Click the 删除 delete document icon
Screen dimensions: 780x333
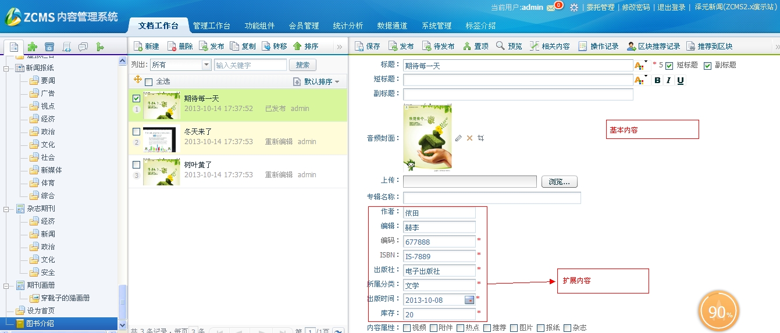pos(172,46)
